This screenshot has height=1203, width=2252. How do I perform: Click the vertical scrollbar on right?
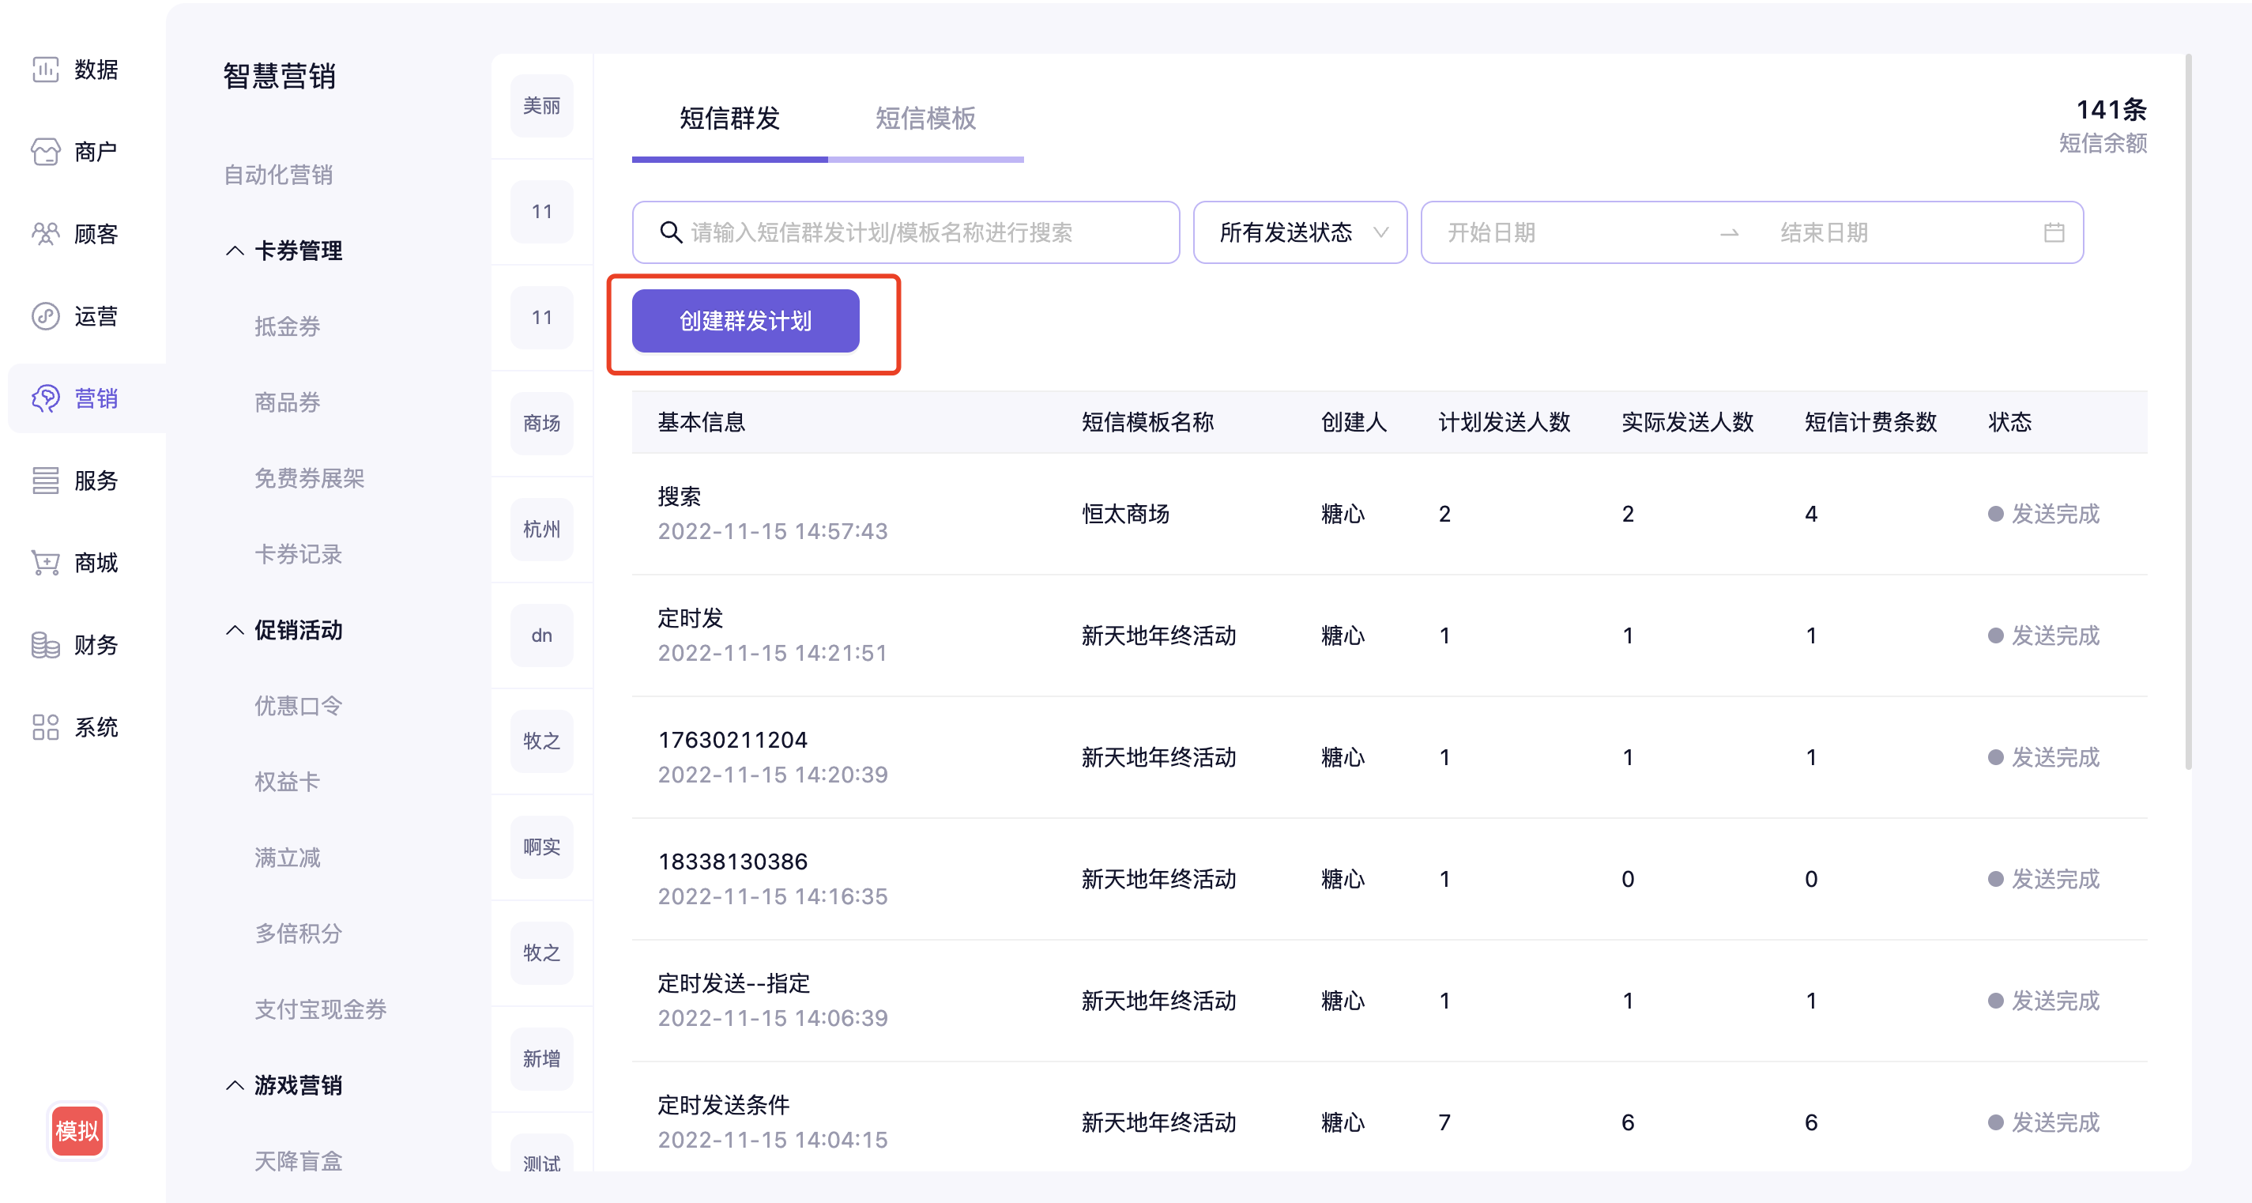pos(2188,411)
